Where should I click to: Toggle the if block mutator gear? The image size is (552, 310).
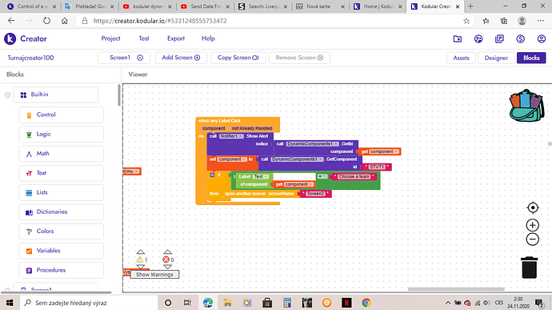[x=212, y=175]
